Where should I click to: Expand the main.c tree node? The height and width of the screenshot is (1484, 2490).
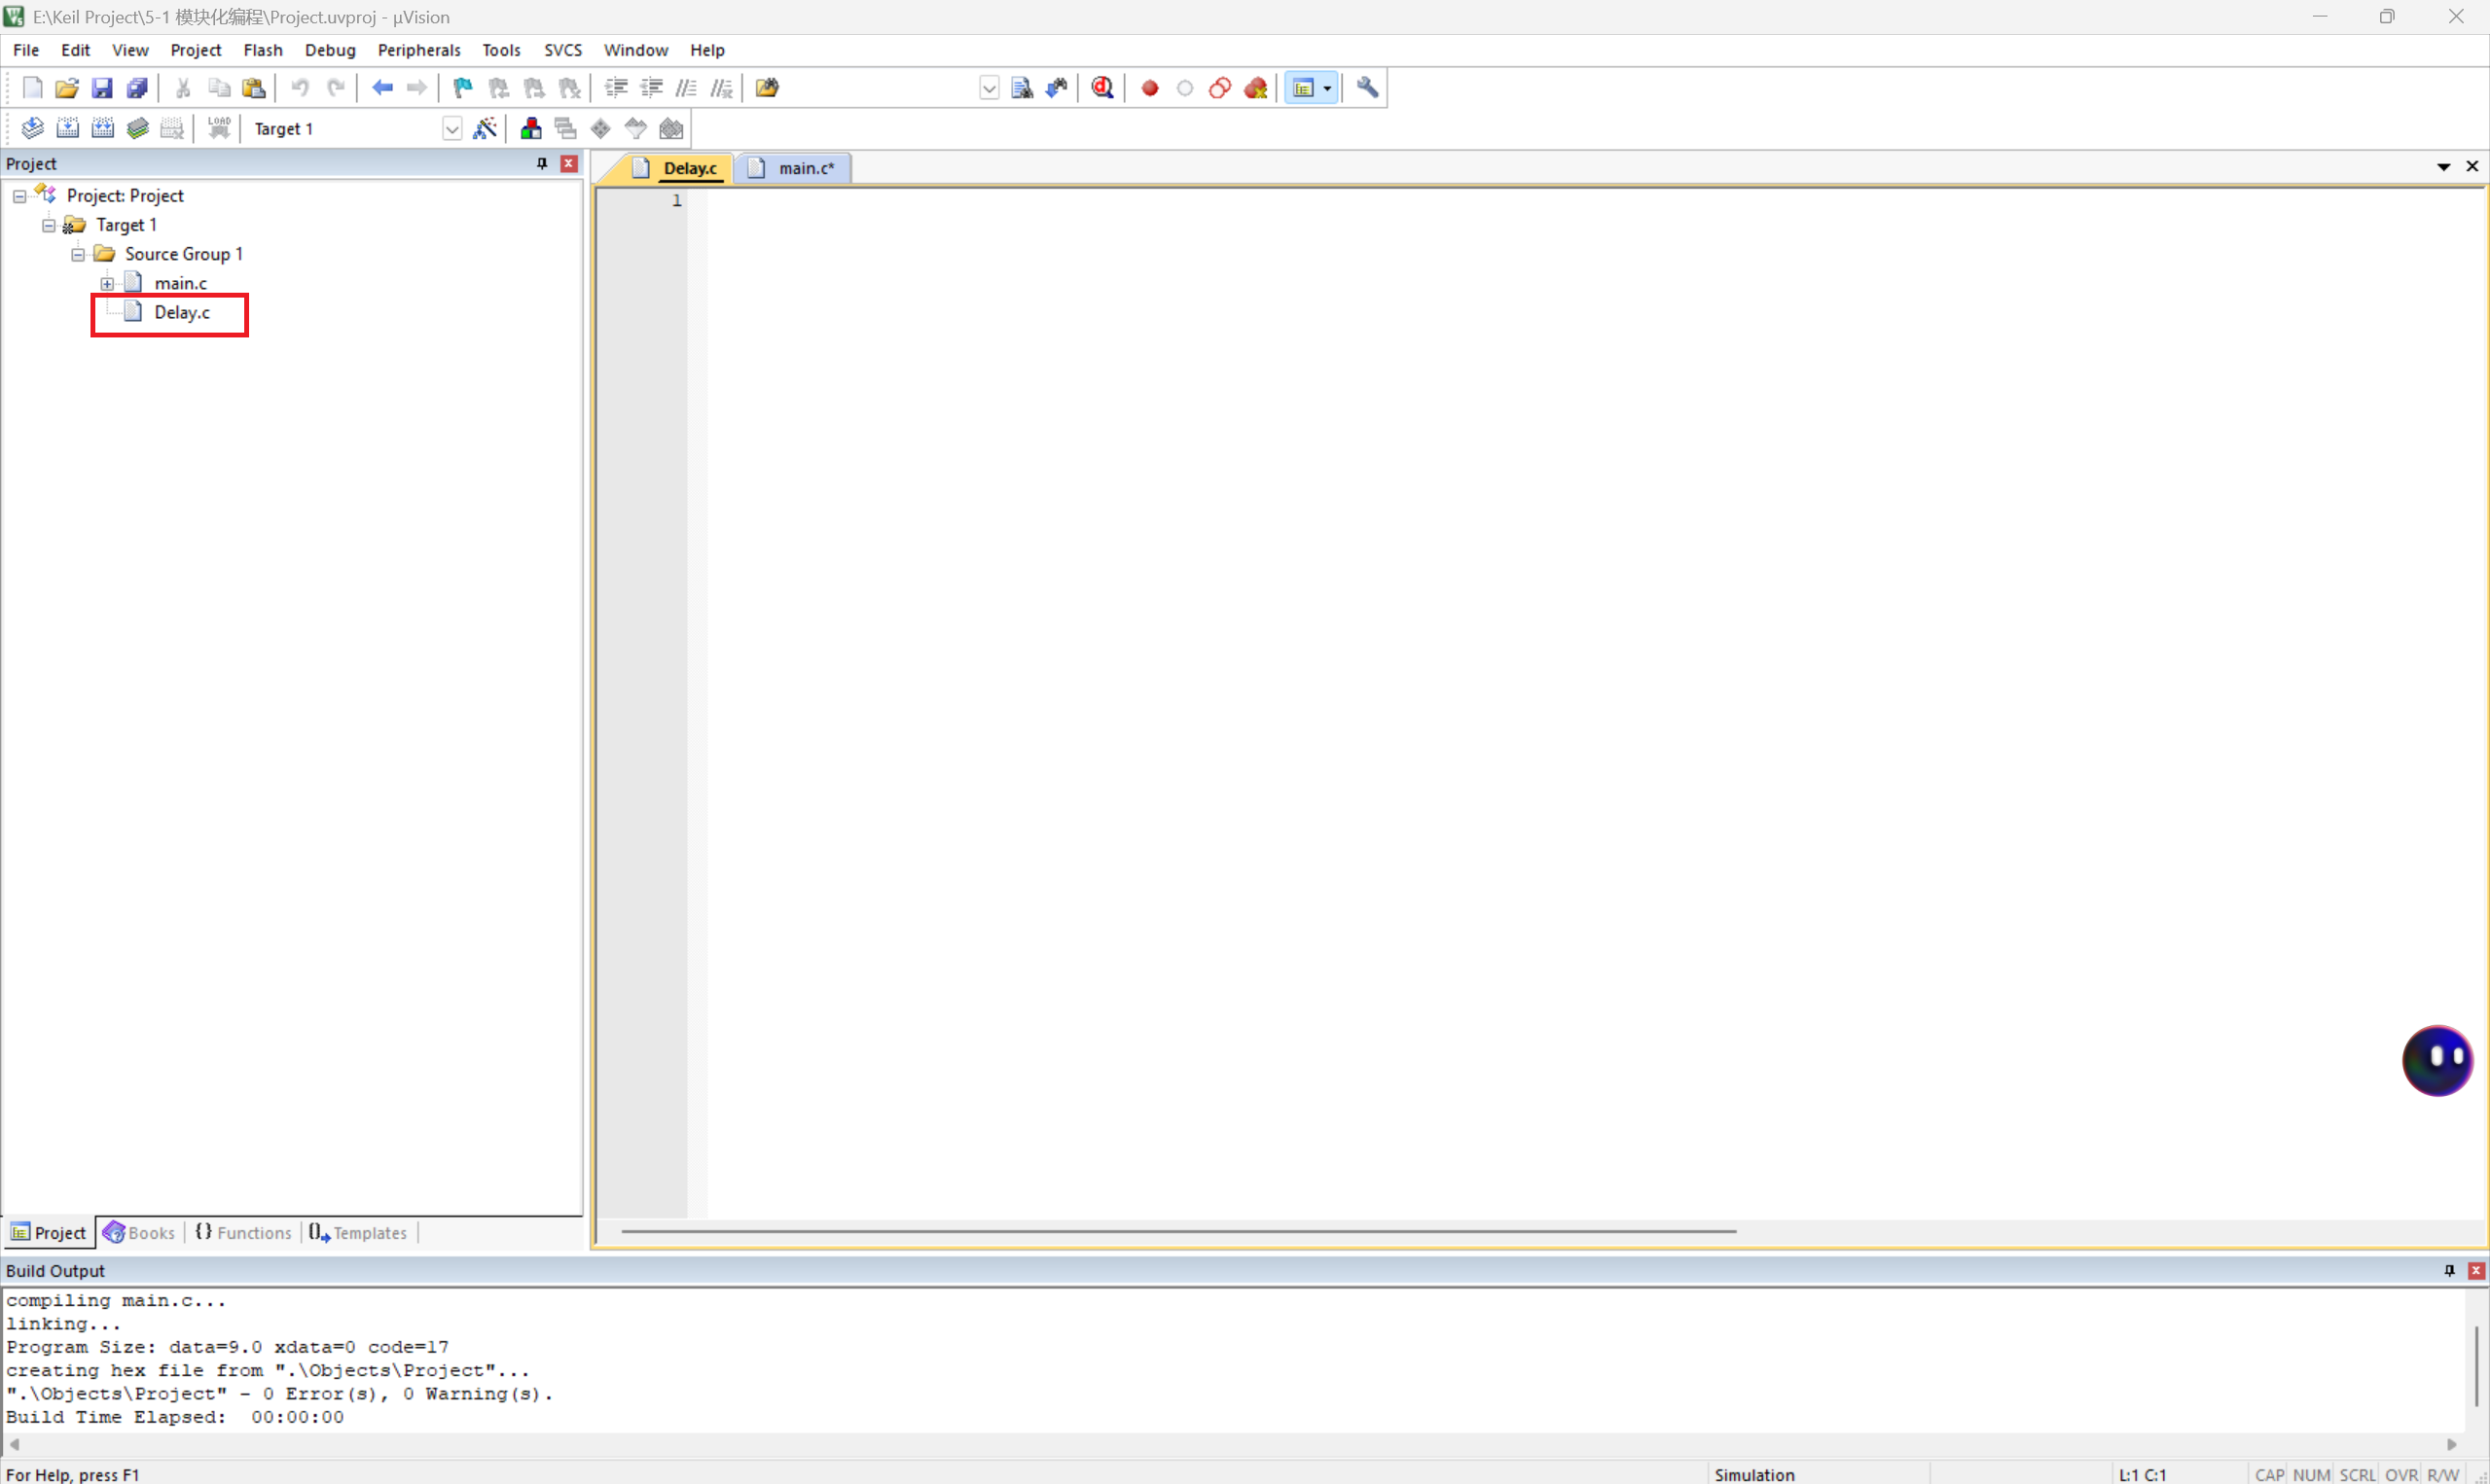[x=107, y=284]
